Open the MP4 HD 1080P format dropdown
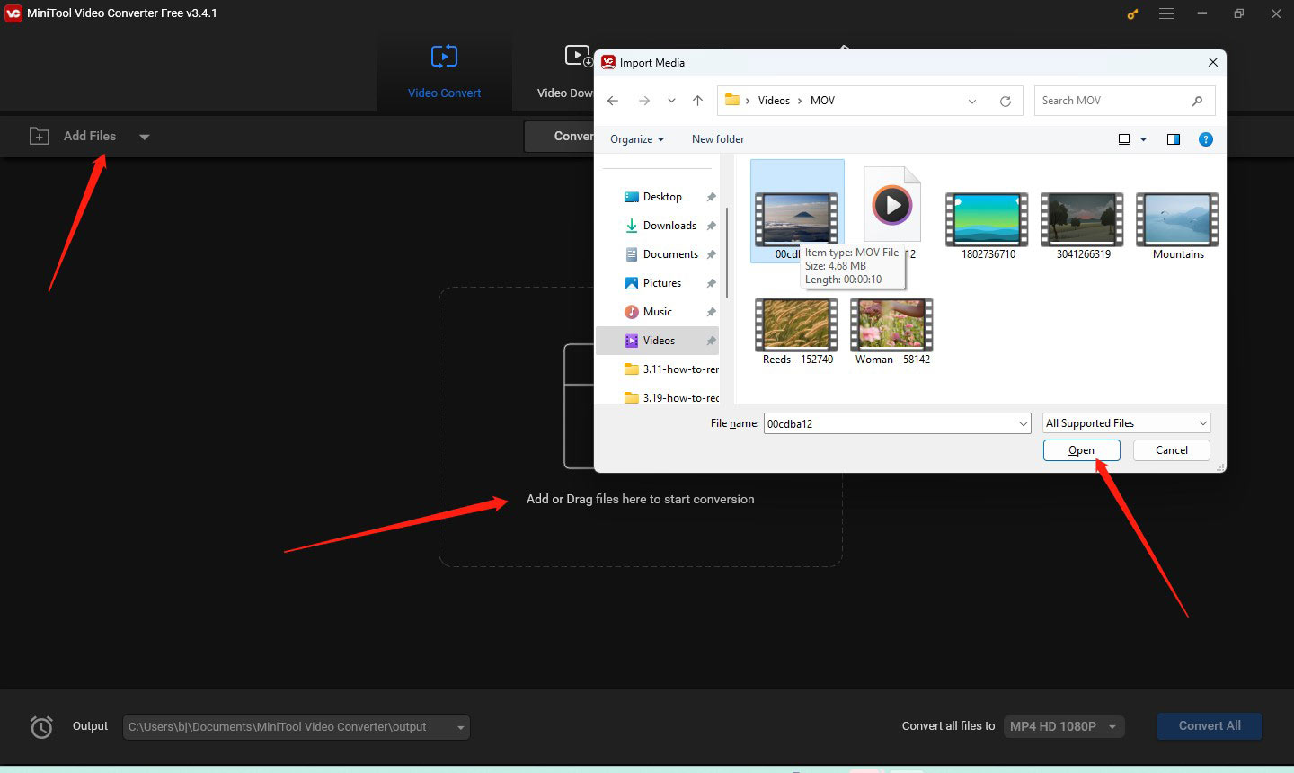1294x773 pixels. 1063,726
